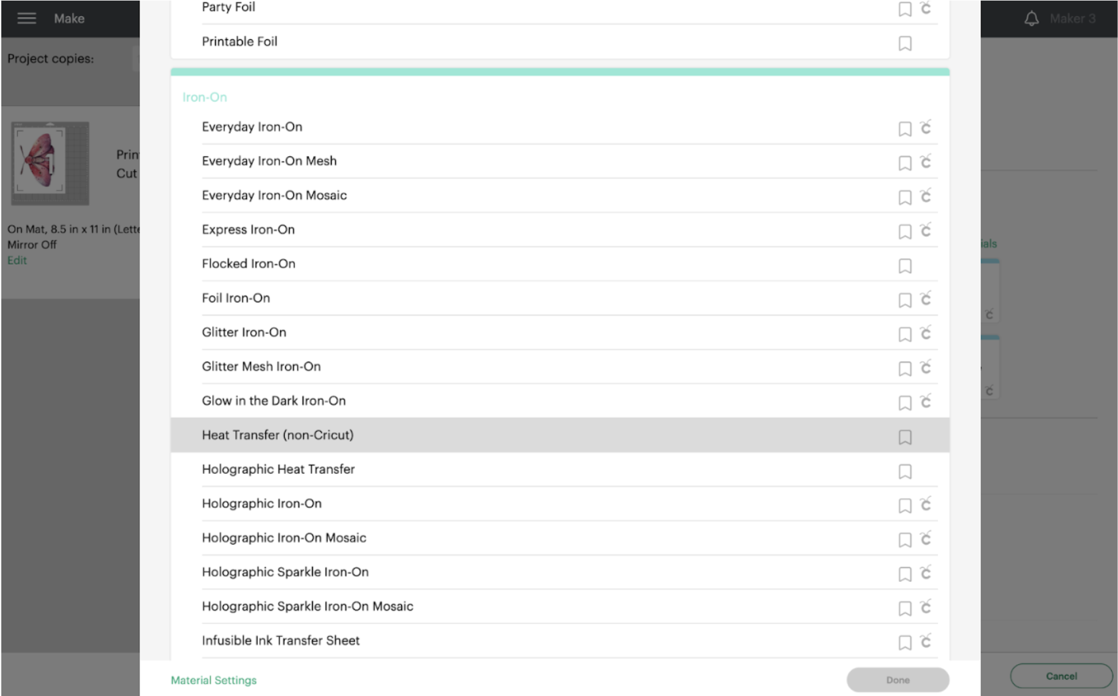This screenshot has height=696, width=1118.
Task: Click Edit under the mat details
Action: 16,260
